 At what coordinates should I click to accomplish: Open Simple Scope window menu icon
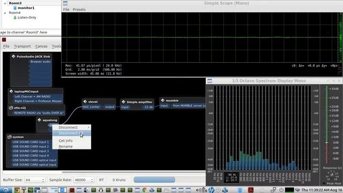click(x=65, y=3)
